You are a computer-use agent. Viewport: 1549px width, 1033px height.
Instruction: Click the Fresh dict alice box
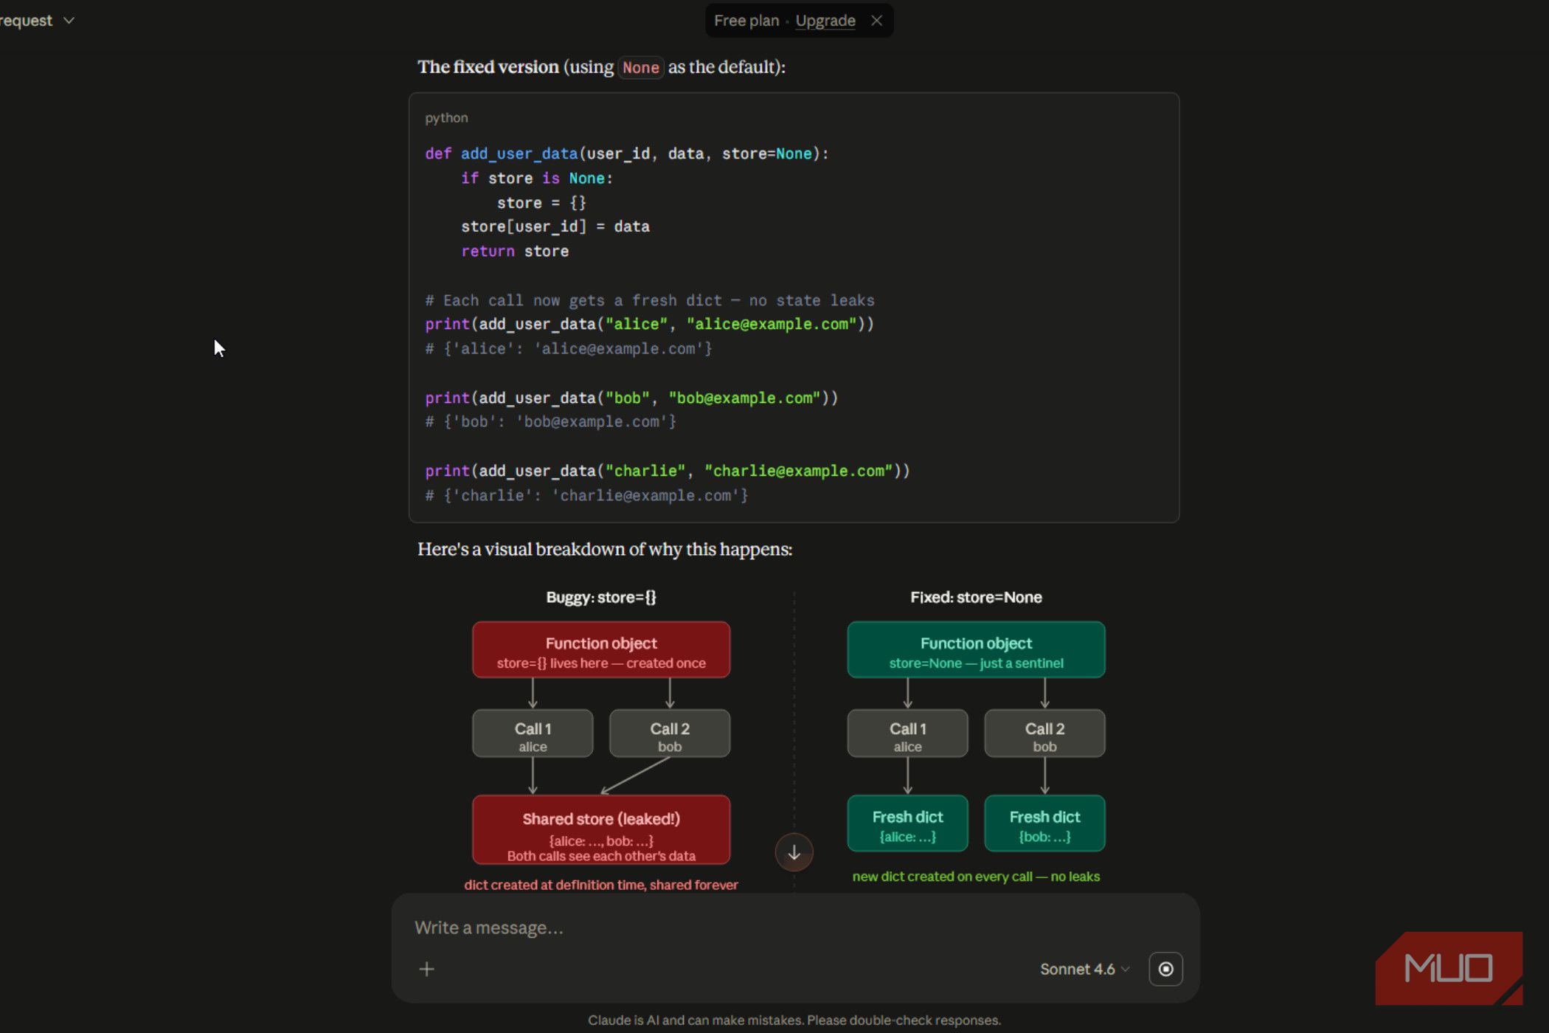[907, 823]
